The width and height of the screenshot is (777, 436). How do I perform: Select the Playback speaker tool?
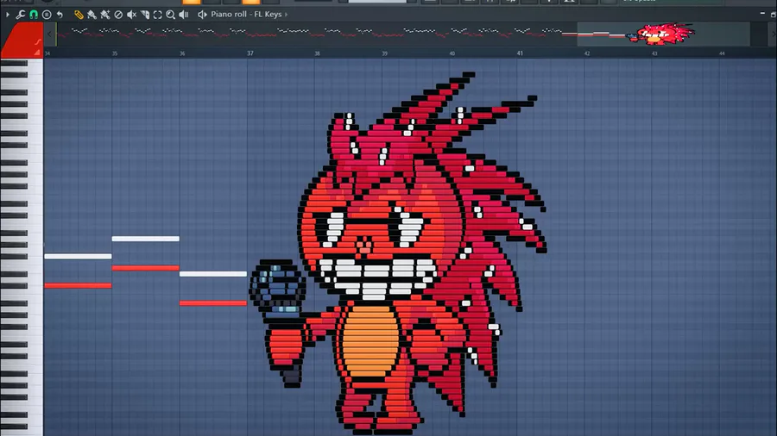point(184,15)
